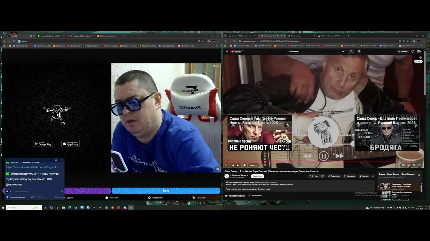
Task: Click the Скачать download button
Action: point(364,176)
